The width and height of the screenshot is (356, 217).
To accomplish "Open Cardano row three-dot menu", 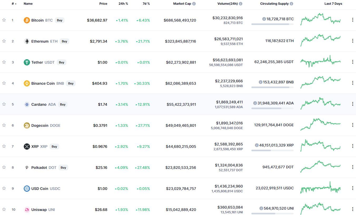I will point(353,104).
